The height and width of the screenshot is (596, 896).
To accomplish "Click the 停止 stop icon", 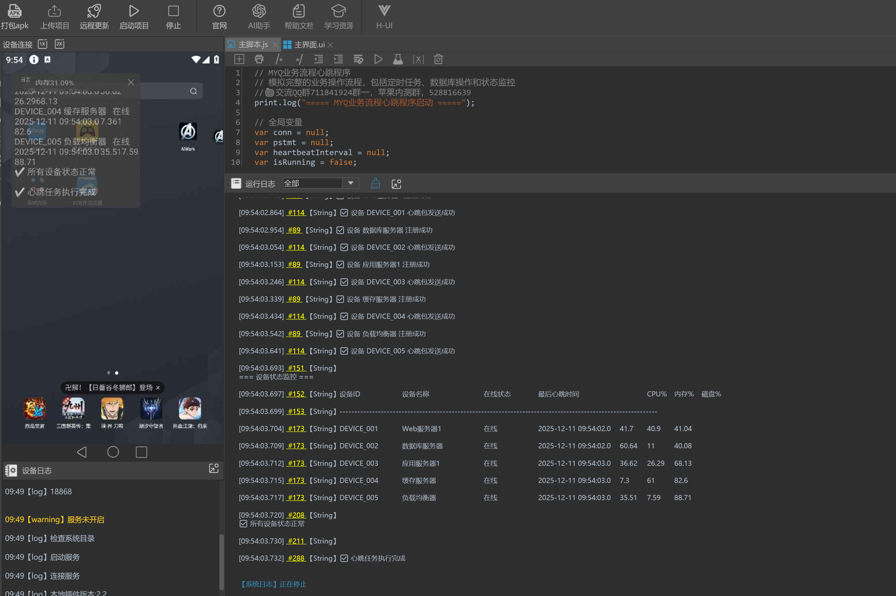I will tap(173, 11).
